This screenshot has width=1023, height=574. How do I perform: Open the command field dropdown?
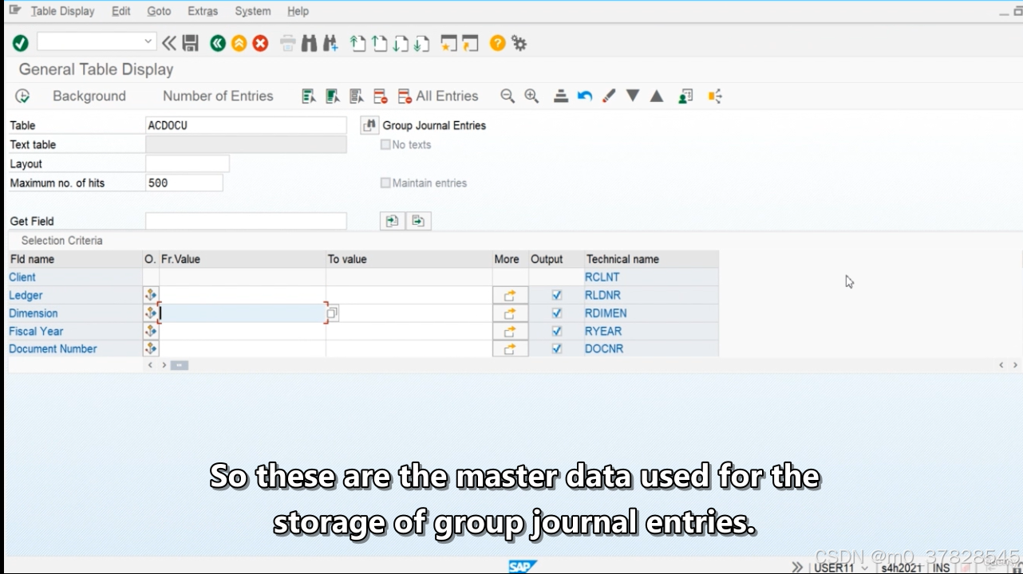148,41
